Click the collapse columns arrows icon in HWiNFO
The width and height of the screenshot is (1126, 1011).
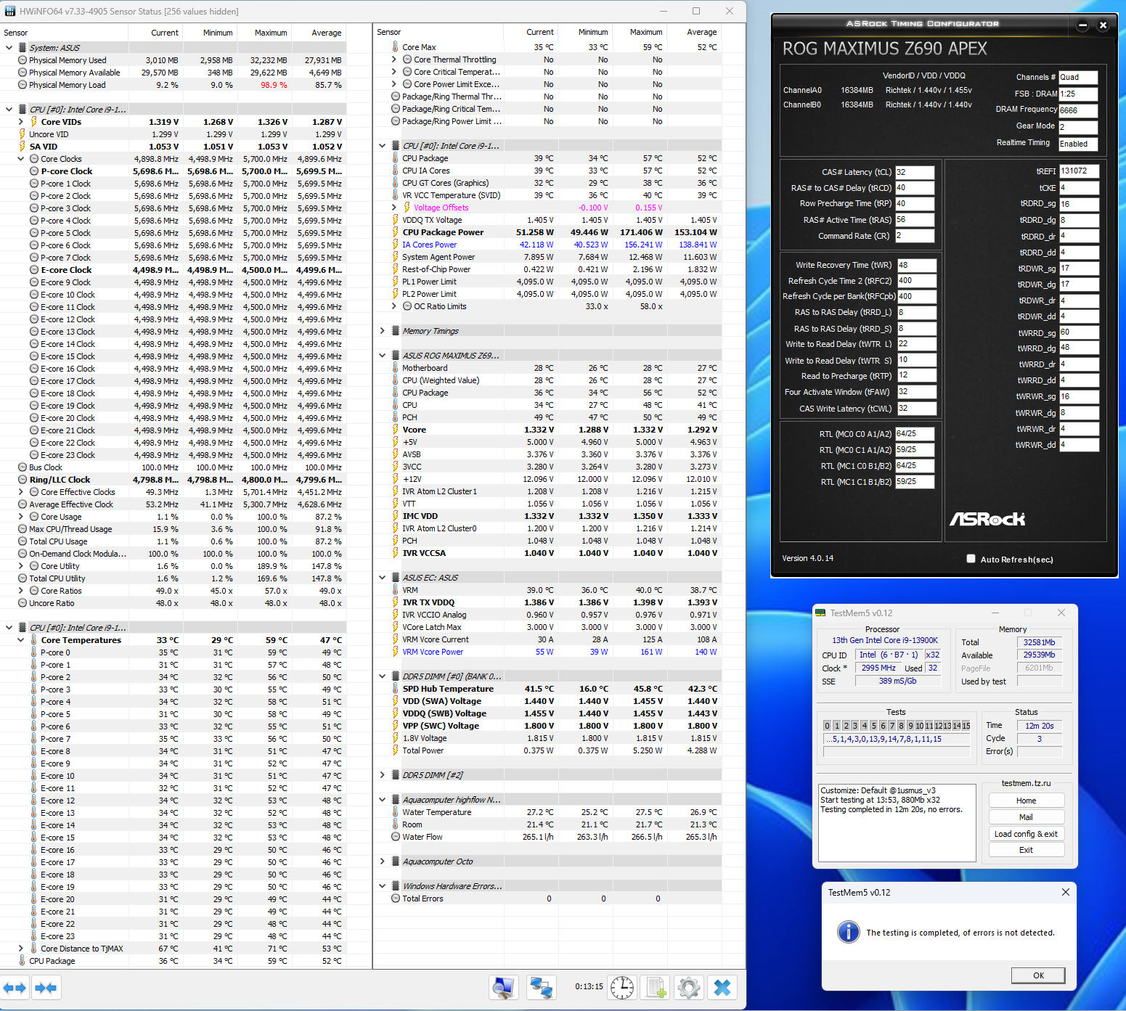(x=46, y=988)
